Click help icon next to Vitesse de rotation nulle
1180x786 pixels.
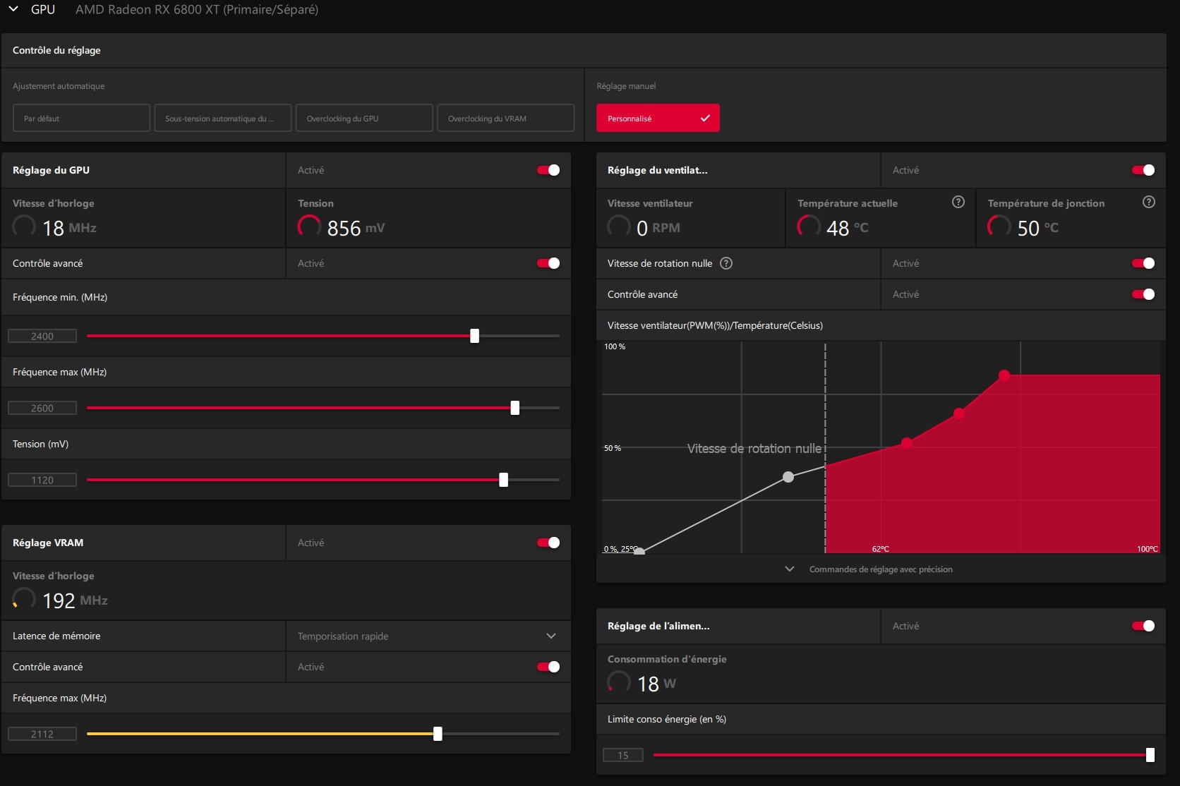pos(726,263)
